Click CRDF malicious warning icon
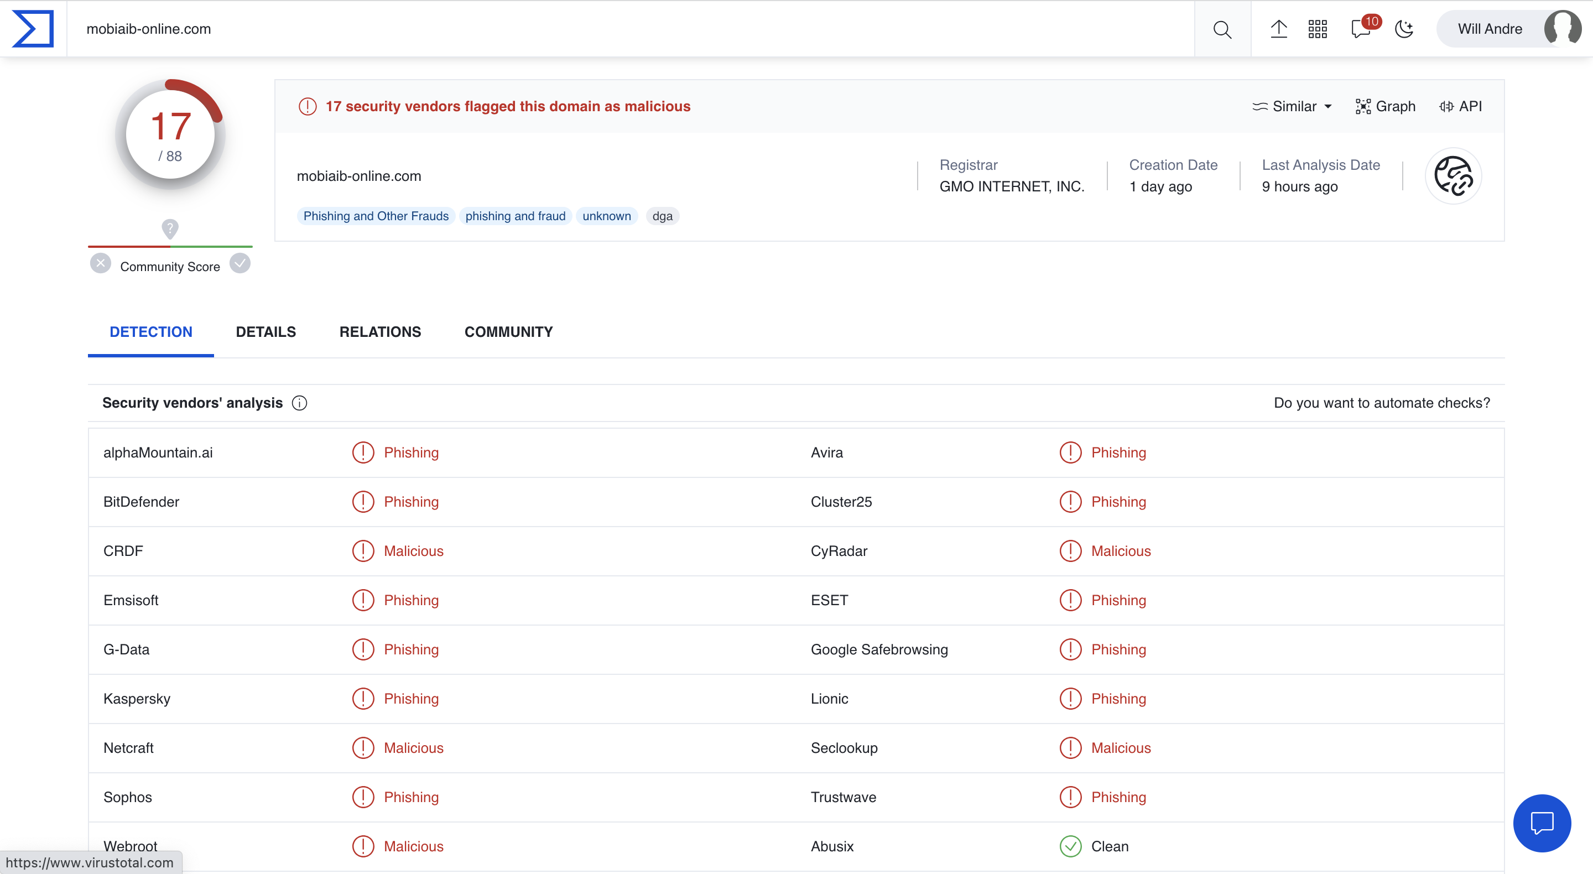The width and height of the screenshot is (1593, 874). (x=363, y=551)
